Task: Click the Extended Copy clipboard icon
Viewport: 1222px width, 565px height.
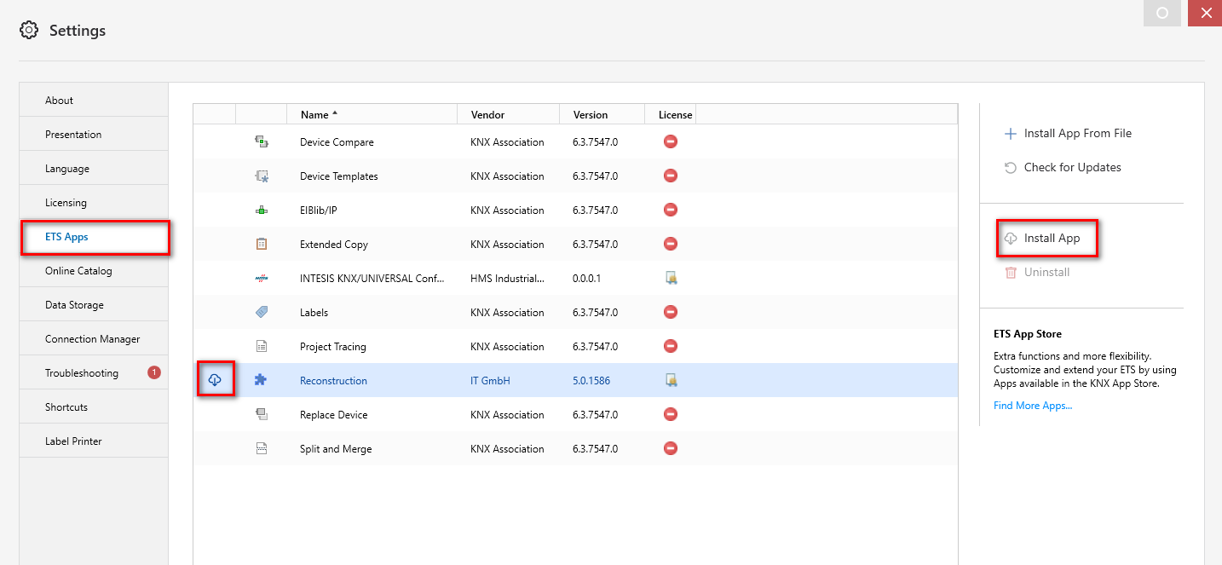Action: tap(262, 244)
